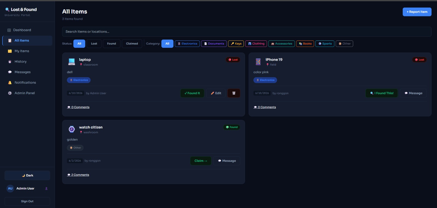Click I Found This! on iPhone 19

[382, 93]
